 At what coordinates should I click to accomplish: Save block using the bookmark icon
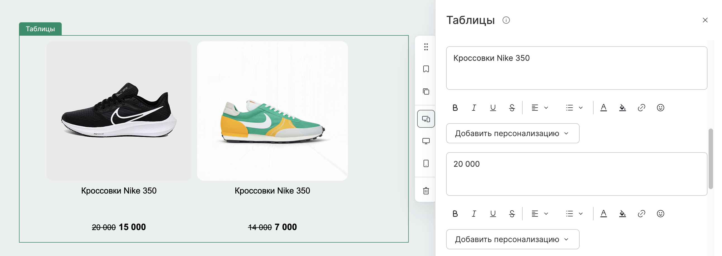(426, 69)
